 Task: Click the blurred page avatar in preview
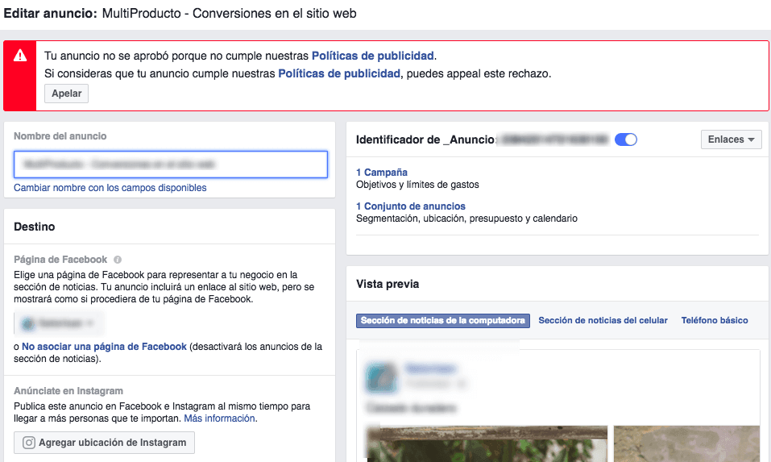[x=381, y=377]
